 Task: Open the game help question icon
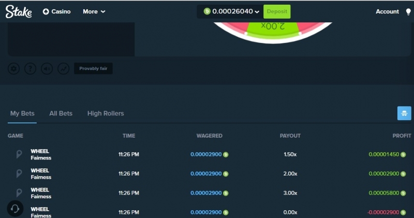tap(31, 69)
